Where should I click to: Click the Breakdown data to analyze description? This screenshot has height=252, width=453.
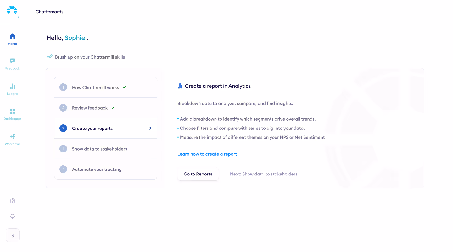pyautogui.click(x=235, y=103)
